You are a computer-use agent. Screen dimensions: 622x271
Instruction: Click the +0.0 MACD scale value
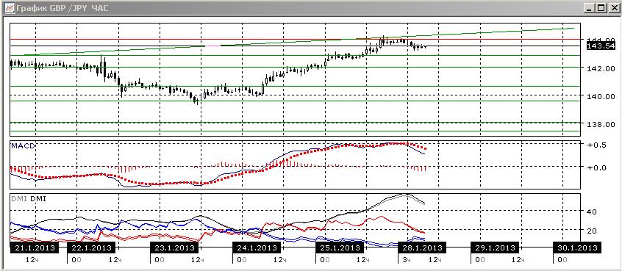tap(596, 167)
